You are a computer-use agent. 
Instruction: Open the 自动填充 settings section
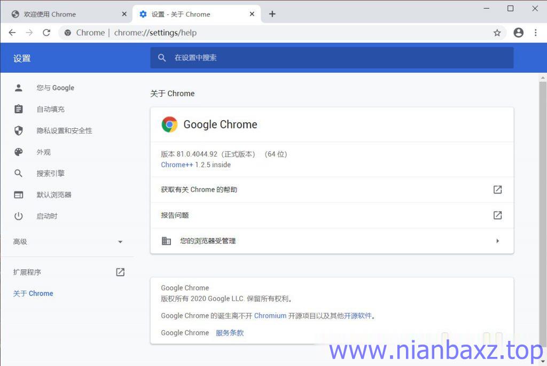[x=51, y=109]
